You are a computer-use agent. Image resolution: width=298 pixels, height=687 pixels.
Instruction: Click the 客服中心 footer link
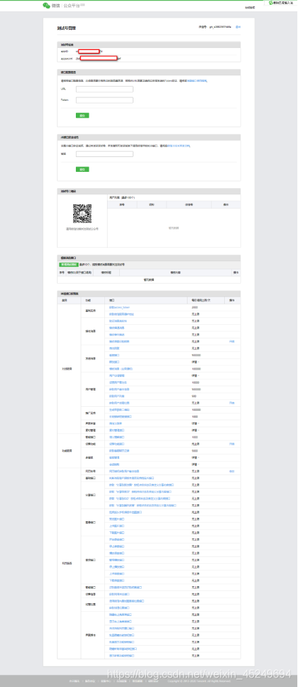tap(105, 681)
